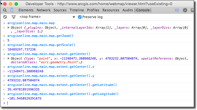Click the result value 5
Viewport: 197px width, 110px height.
click(8, 40)
